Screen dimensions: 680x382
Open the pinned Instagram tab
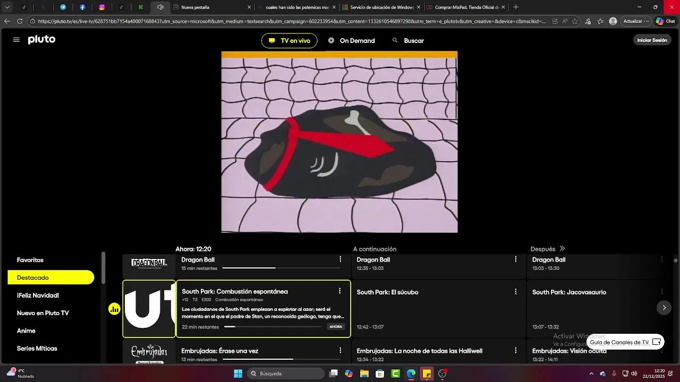(102, 7)
